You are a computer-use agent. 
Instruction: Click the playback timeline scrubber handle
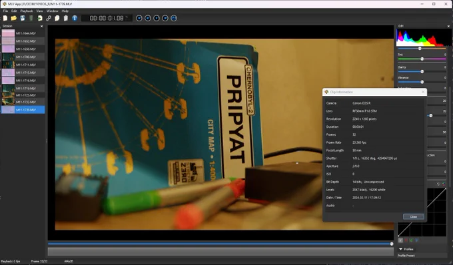[x=392, y=244]
